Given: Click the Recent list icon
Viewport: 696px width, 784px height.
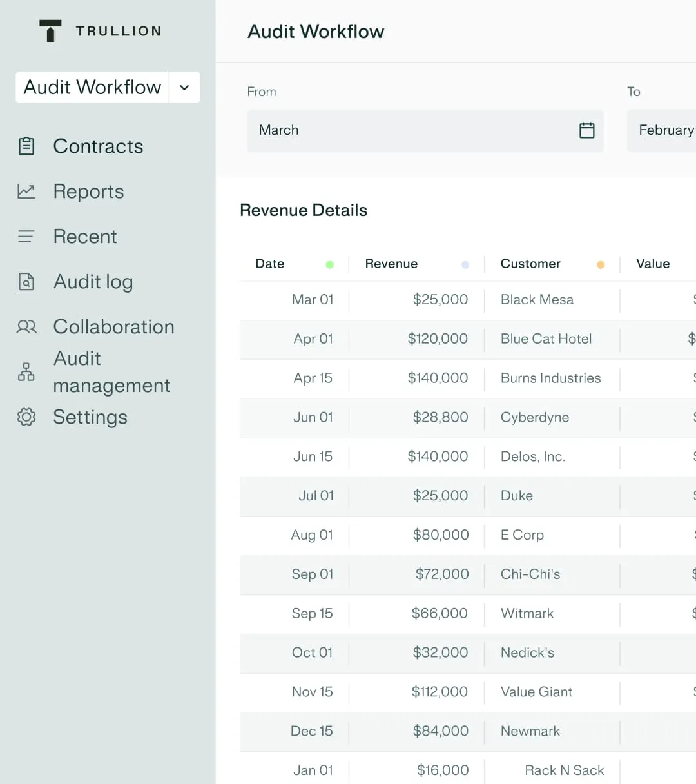Looking at the screenshot, I should pos(26,237).
